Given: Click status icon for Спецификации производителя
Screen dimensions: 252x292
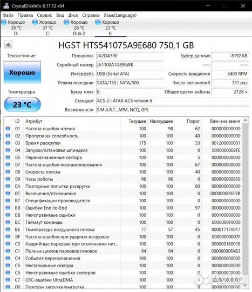Looking at the screenshot, I should [8, 201].
